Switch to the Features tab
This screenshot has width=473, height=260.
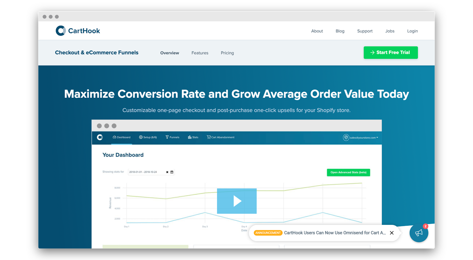(200, 53)
